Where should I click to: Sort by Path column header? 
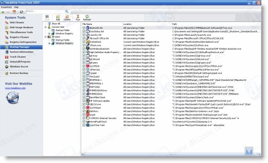[216, 24]
